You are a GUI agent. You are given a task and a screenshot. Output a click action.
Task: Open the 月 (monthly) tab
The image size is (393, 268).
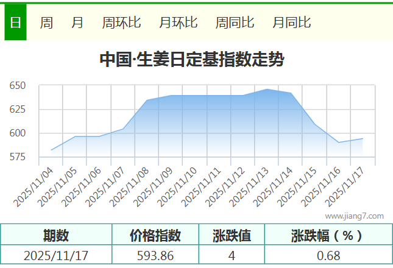click(x=77, y=23)
